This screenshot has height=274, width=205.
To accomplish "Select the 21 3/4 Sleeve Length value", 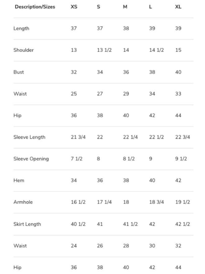I will coord(78,137).
